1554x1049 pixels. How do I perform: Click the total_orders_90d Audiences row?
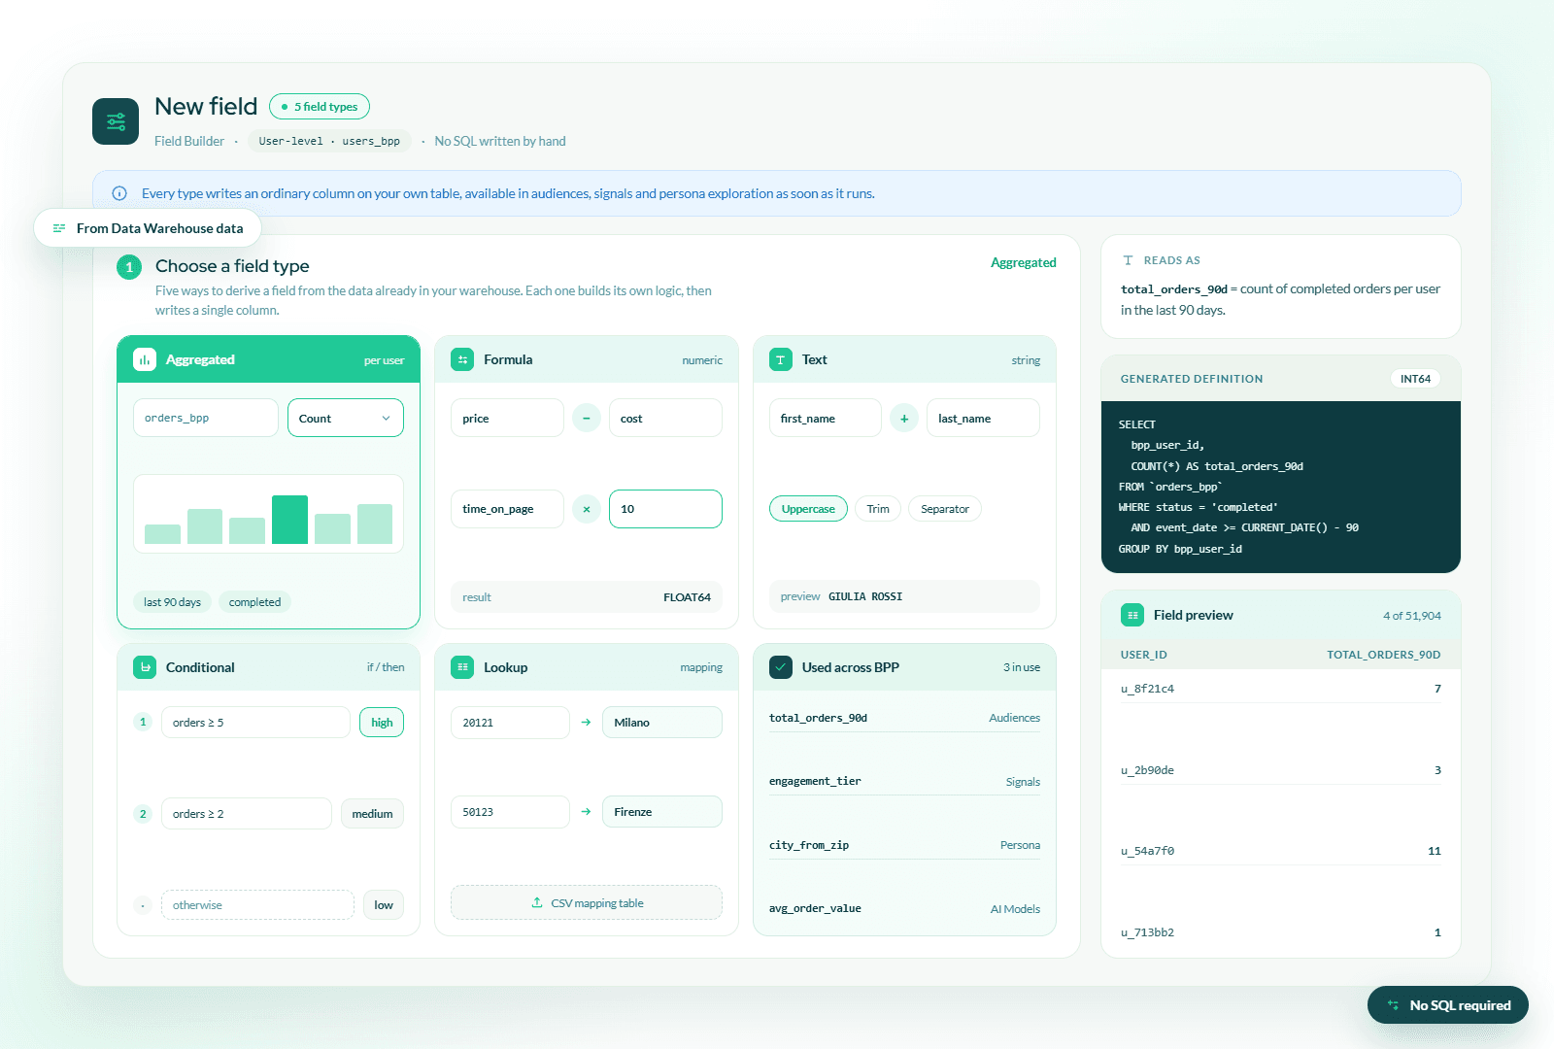click(904, 718)
